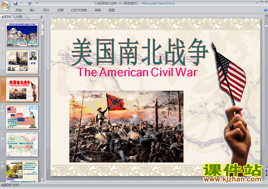
Task: Click the main slide scrollbar thumb
Action: tap(266, 26)
